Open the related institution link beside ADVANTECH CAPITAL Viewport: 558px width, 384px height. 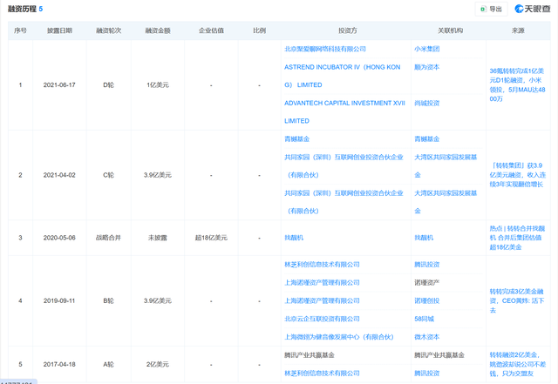pyautogui.click(x=426, y=103)
